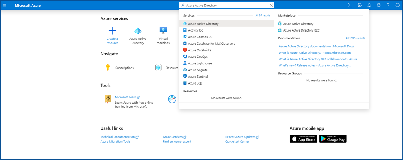Viewport: 403px width, 160px height.
Task: Click the Azure Cosmos DB icon
Action: click(x=185, y=37)
